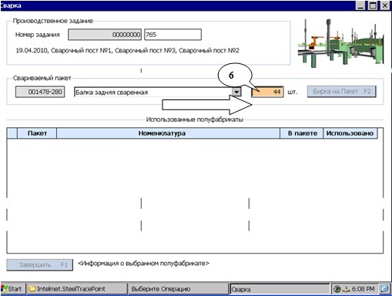The height and width of the screenshot is (296, 392).
Task: Open the Балка задняя сваренная dropdown arrow
Action: (x=236, y=92)
